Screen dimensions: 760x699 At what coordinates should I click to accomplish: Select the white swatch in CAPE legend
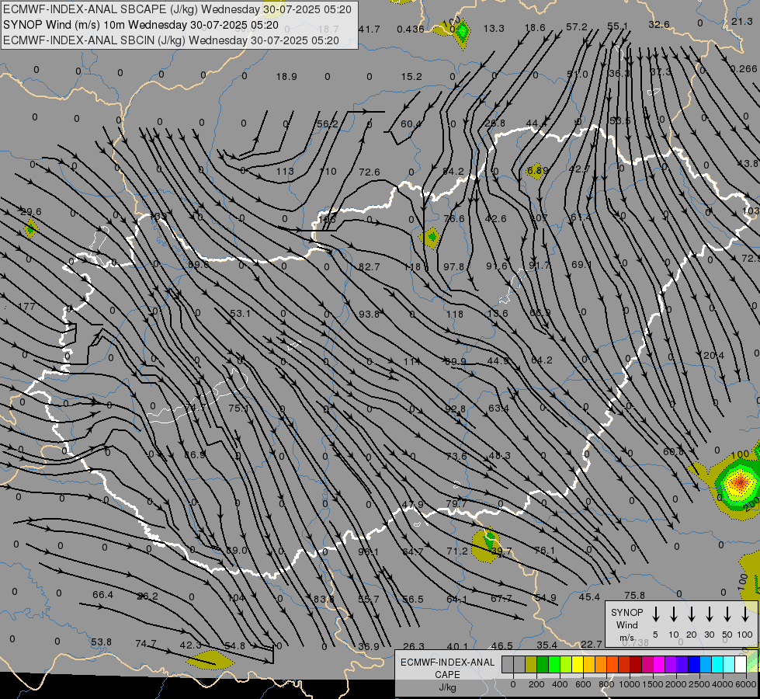pyautogui.click(x=741, y=665)
